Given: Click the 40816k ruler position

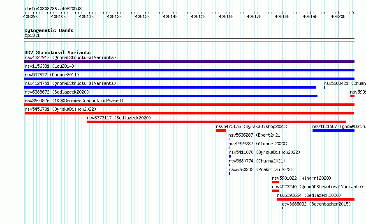Looking at the screenshot, I should tap(226, 16).
